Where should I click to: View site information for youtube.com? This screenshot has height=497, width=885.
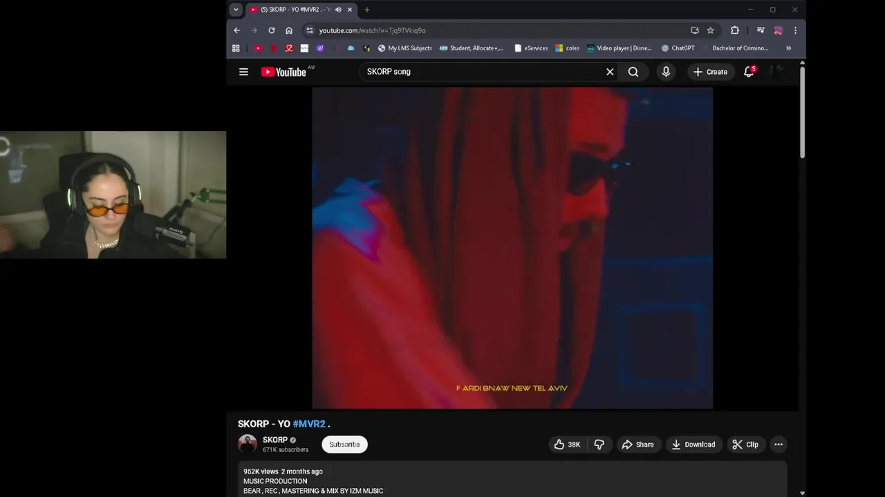[x=310, y=30]
